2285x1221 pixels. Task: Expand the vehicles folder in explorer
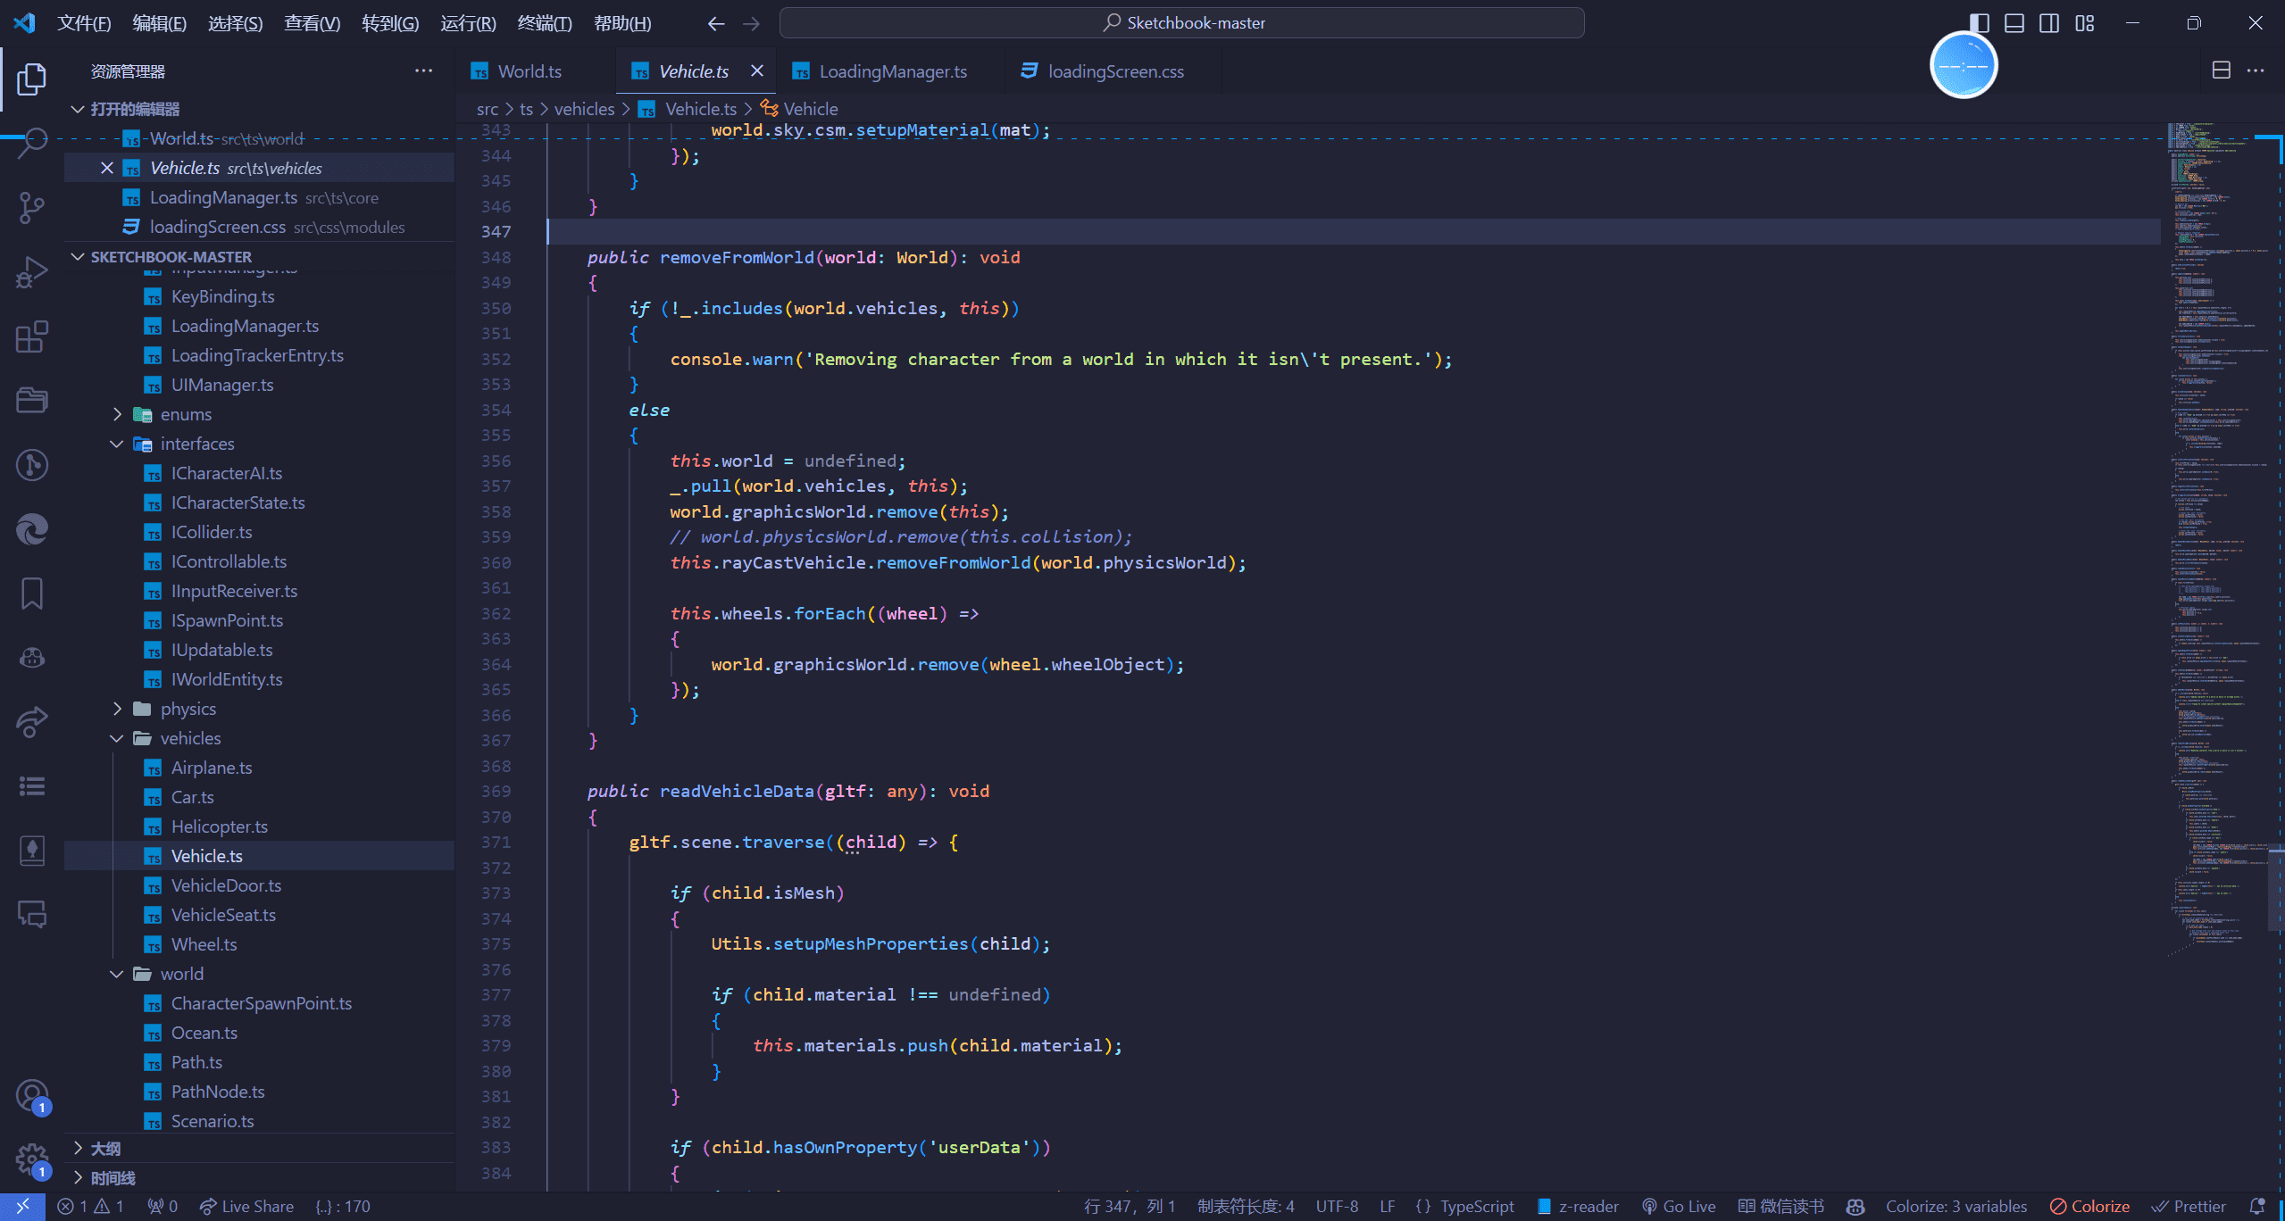(x=190, y=737)
